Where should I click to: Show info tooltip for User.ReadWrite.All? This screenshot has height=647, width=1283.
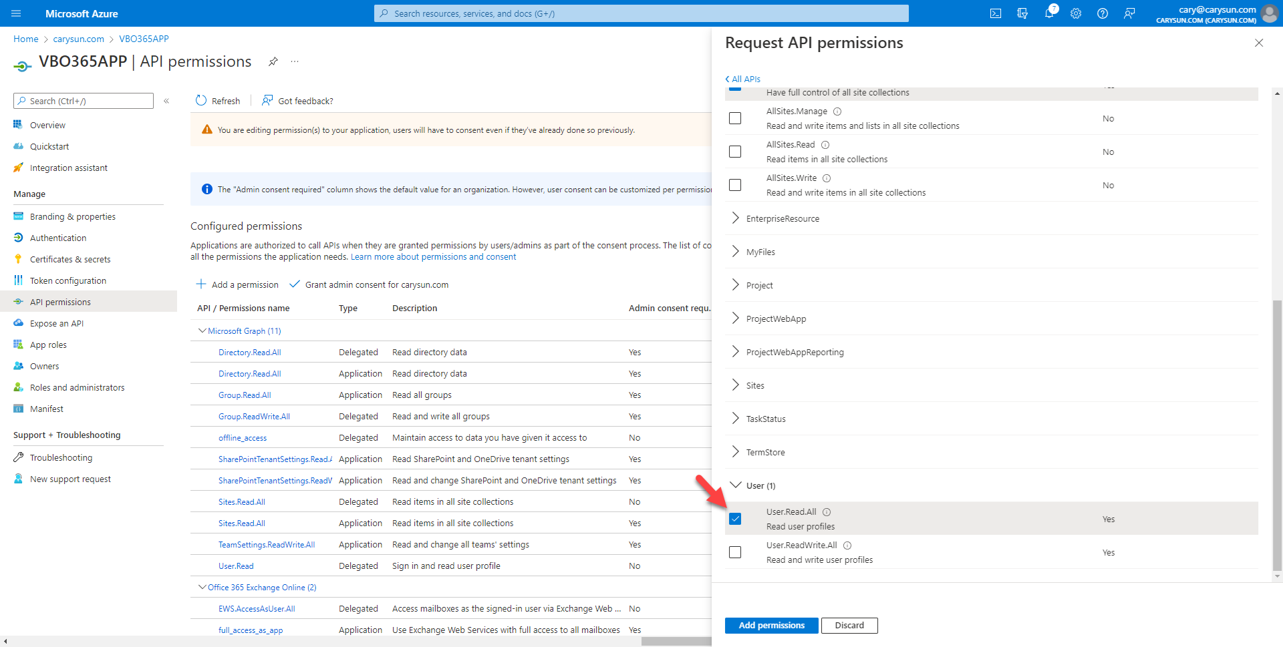(x=847, y=546)
